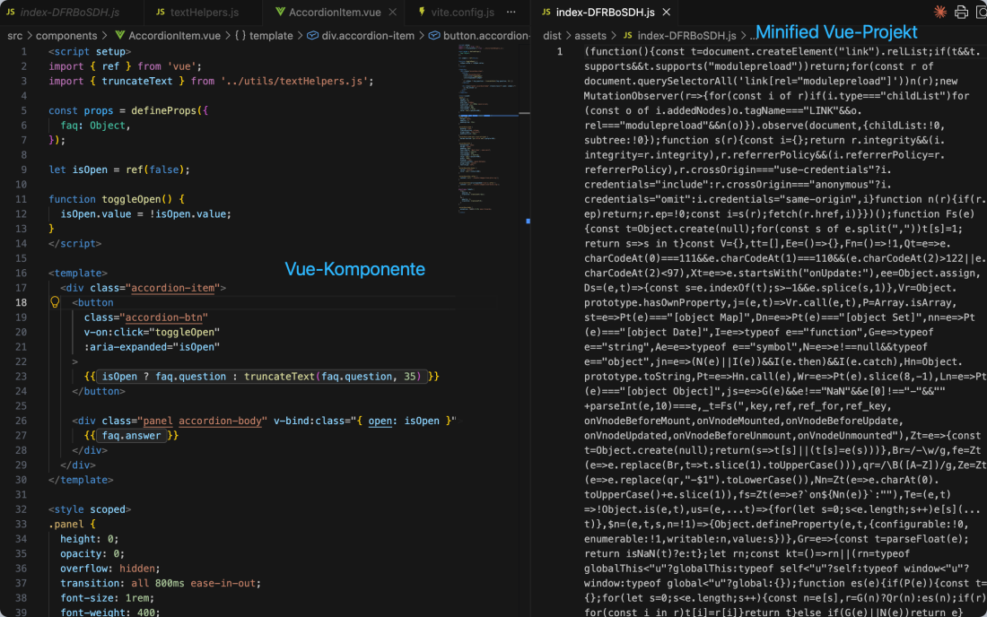Expand the components breadcrumb
The width and height of the screenshot is (987, 617).
[66, 36]
